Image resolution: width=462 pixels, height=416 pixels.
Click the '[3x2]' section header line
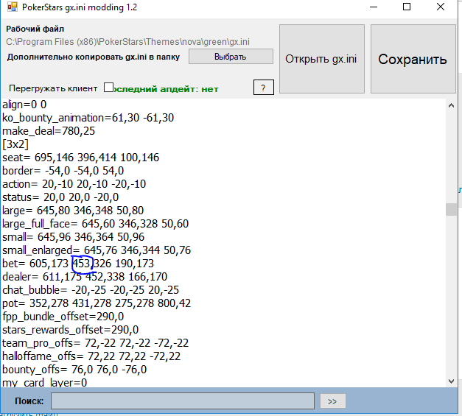click(15, 144)
